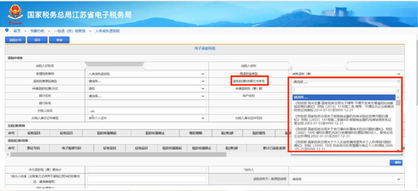The width and height of the screenshot is (418, 191).
Task: Click the blue 删除 button
Action: (396, 162)
